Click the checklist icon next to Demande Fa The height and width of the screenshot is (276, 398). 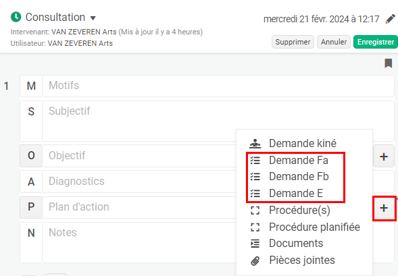pos(255,160)
